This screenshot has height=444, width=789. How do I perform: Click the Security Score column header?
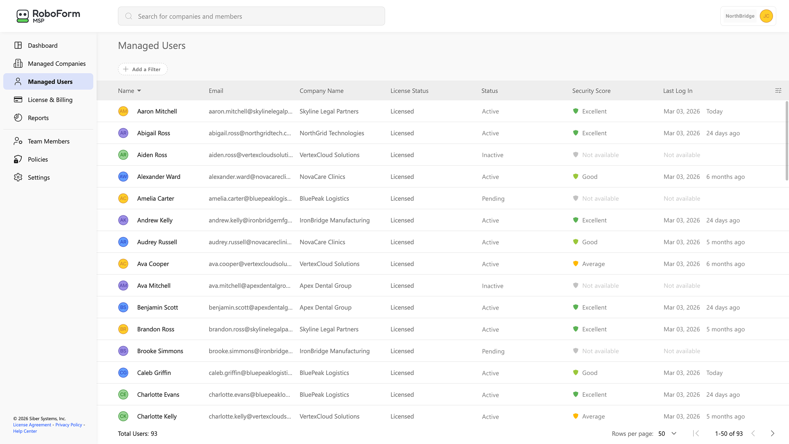coord(591,91)
